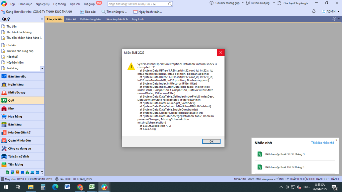Screen dimensions: 342x192
Task: Open the Trợ giúp menu
Action: (x=89, y=4)
